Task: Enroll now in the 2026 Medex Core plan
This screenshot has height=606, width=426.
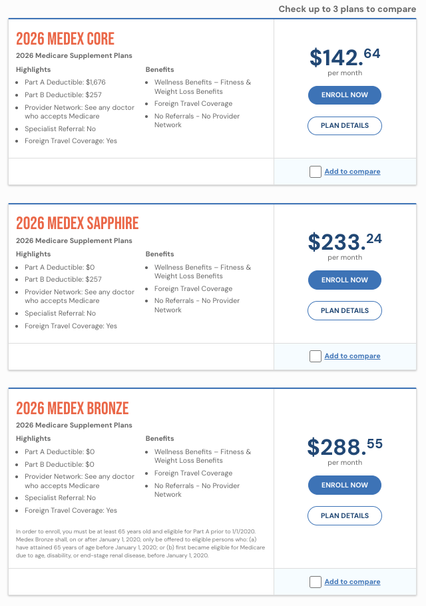Action: pos(344,95)
